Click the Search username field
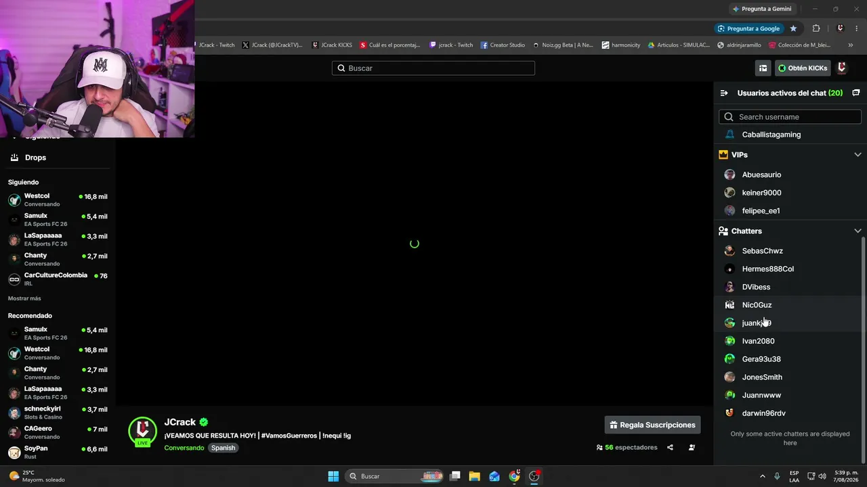This screenshot has width=867, height=487. [x=790, y=117]
